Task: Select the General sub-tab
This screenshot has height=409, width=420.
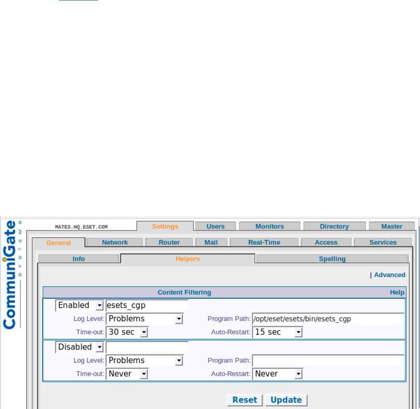Action: coord(58,243)
